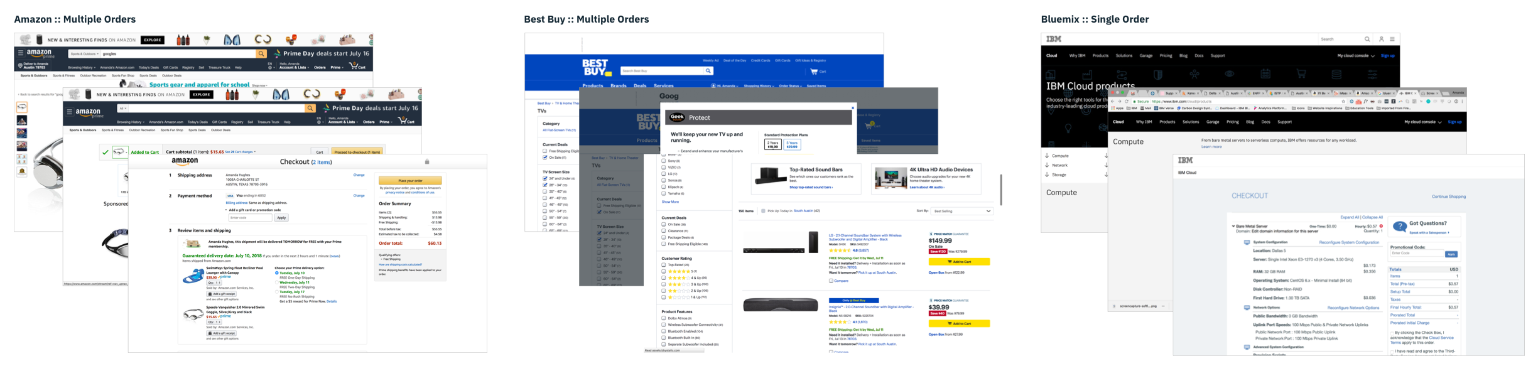Click cart icon in middle Amazon window header
Image resolution: width=1538 pixels, height=371 pixels.
coord(406,121)
